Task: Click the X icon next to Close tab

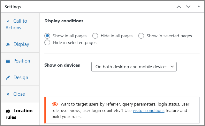Action: [8, 94]
